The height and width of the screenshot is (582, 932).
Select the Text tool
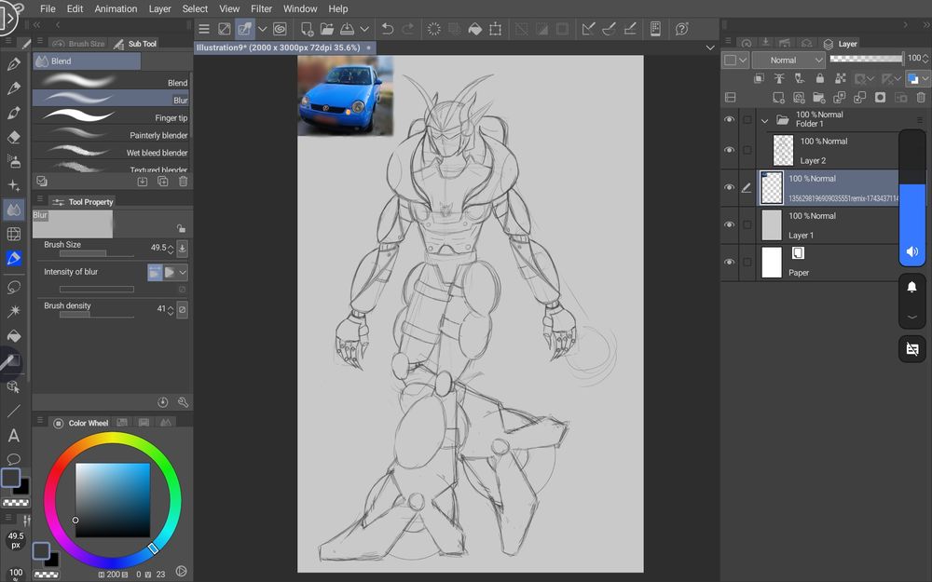(x=14, y=435)
